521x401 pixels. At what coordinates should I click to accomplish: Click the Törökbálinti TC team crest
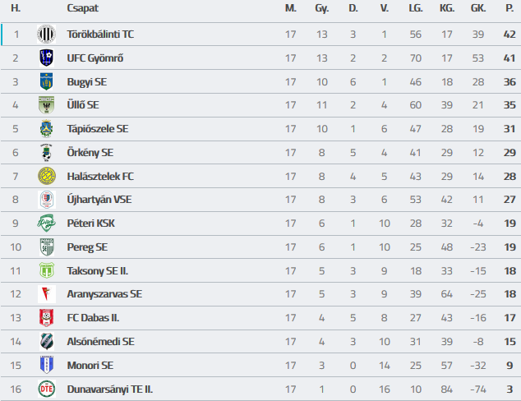[x=47, y=34]
